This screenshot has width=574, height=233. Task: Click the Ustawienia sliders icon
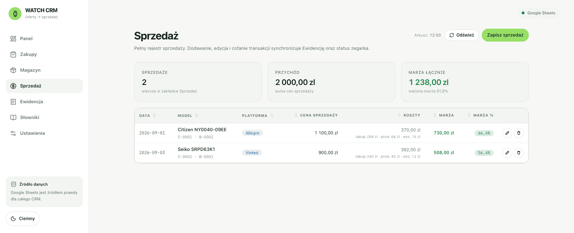(13, 133)
